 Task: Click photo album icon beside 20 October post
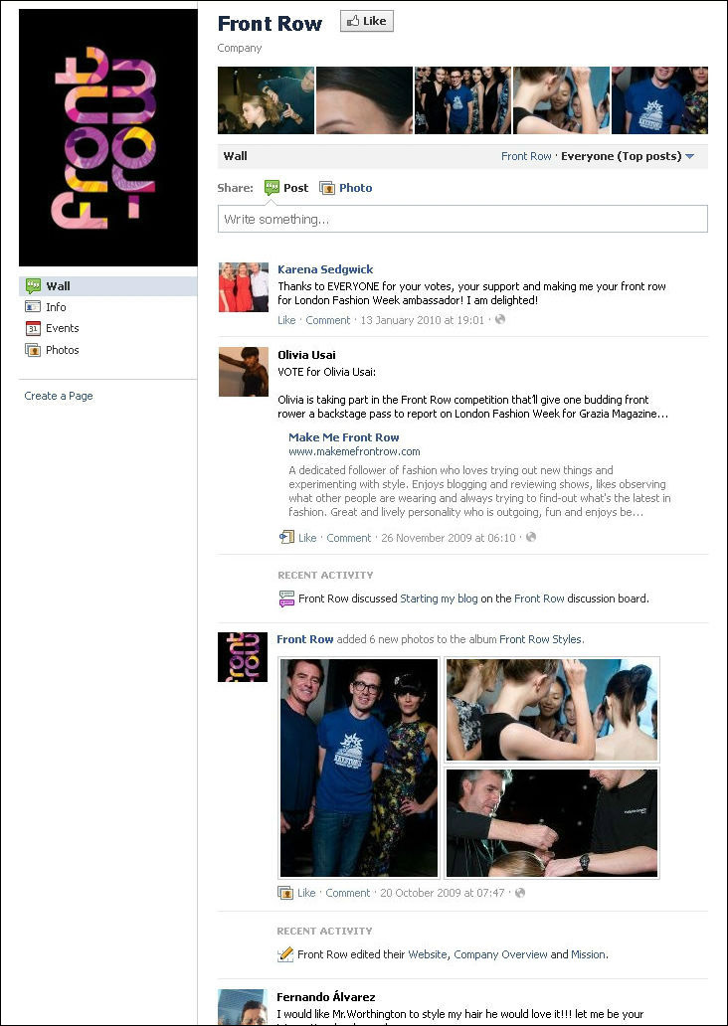(284, 893)
